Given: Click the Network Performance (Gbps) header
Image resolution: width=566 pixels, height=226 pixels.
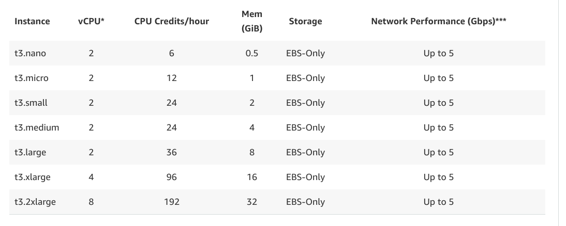Looking at the screenshot, I should pos(438,21).
